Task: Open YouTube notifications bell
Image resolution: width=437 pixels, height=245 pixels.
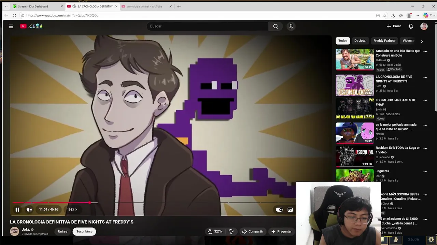Action: point(411,26)
